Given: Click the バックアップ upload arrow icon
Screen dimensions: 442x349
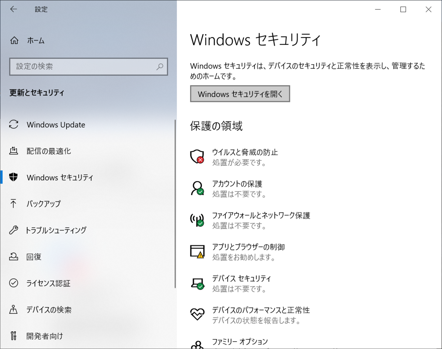Looking at the screenshot, I should pyautogui.click(x=14, y=204).
